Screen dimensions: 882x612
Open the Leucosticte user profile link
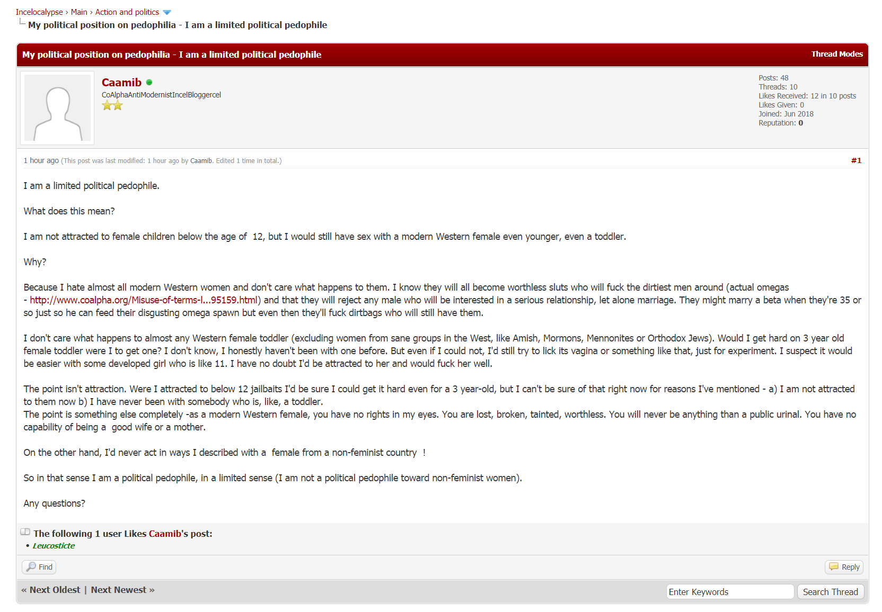54,546
